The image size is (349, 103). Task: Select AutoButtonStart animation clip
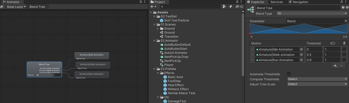coord(173,49)
